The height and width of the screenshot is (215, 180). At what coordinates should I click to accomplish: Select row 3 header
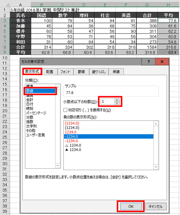click(x=5, y=21)
